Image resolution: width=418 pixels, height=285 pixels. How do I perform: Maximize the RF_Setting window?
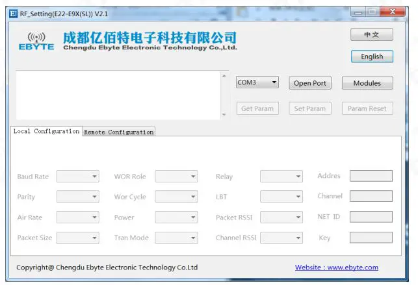372,12
